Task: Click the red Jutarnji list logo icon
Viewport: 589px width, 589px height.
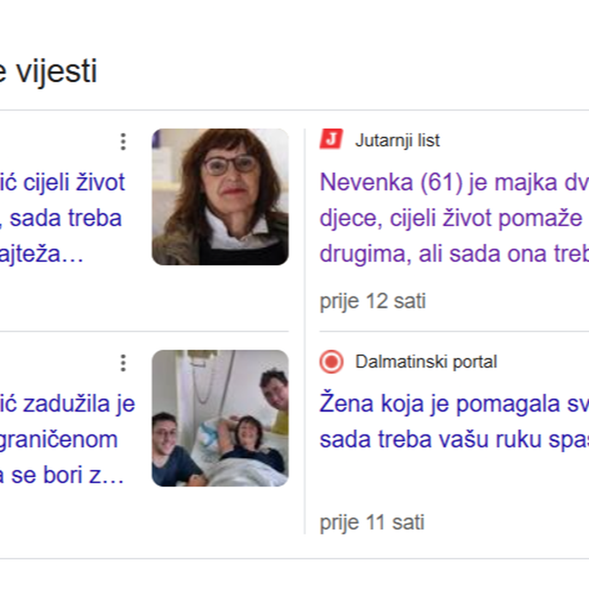Action: 331,139
